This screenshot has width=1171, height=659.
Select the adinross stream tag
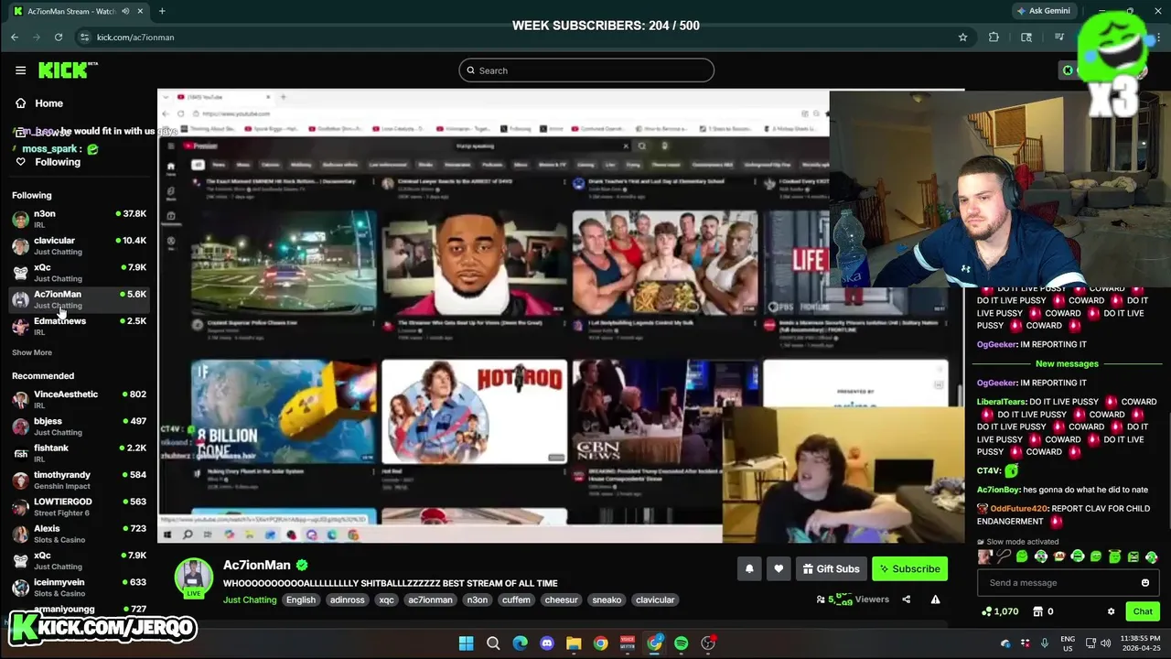[x=348, y=600]
